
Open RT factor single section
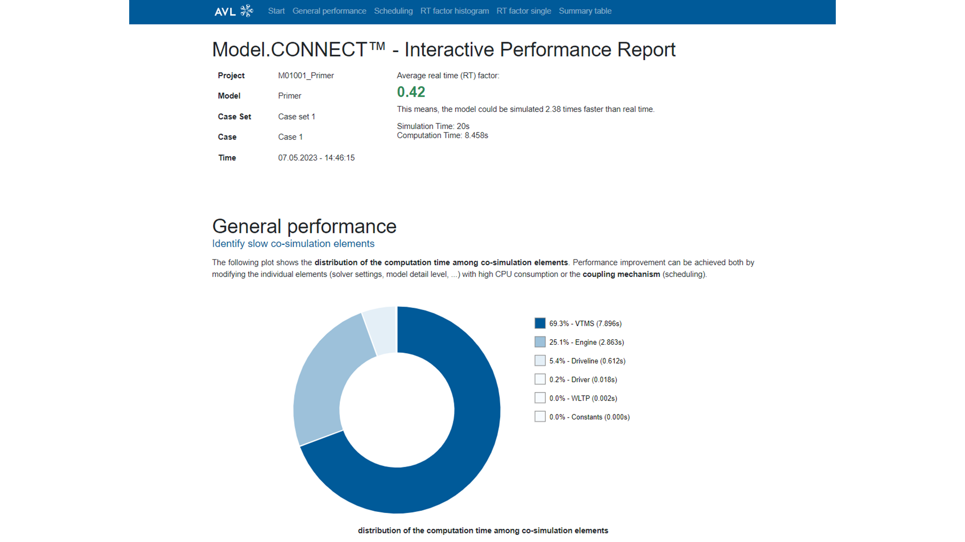tap(524, 11)
